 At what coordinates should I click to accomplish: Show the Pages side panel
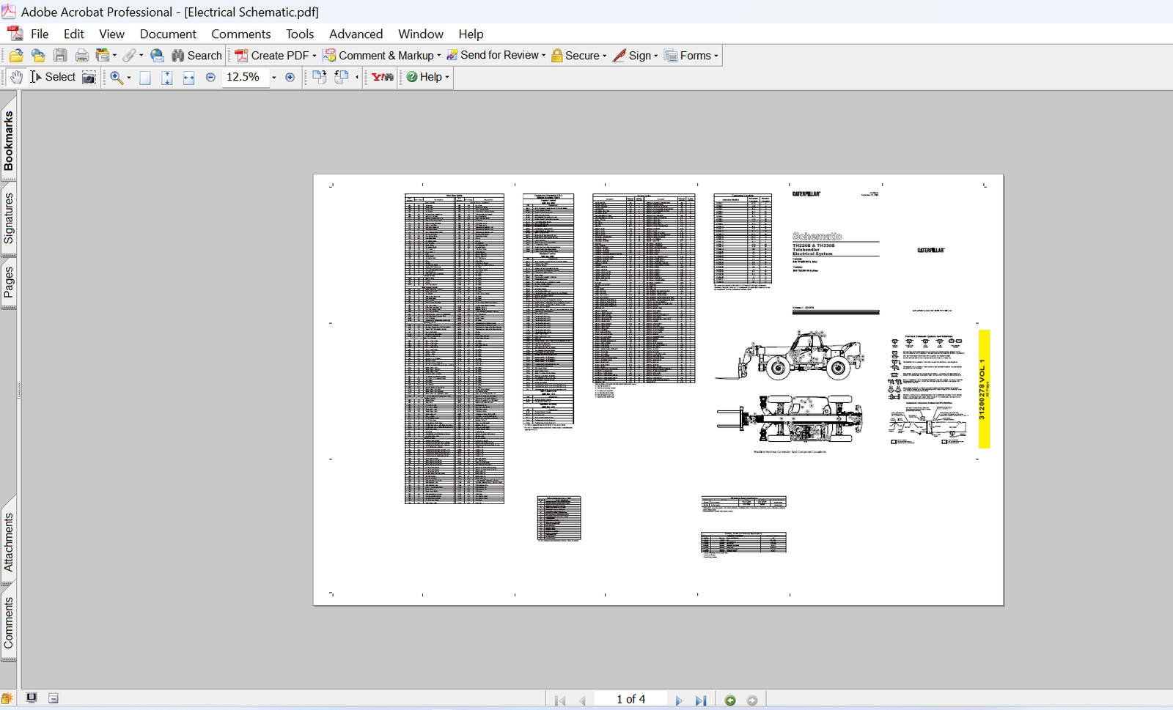point(9,282)
